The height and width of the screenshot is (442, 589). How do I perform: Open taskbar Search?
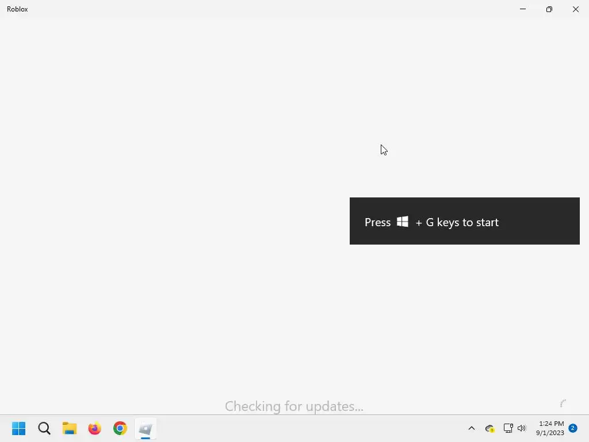44,428
